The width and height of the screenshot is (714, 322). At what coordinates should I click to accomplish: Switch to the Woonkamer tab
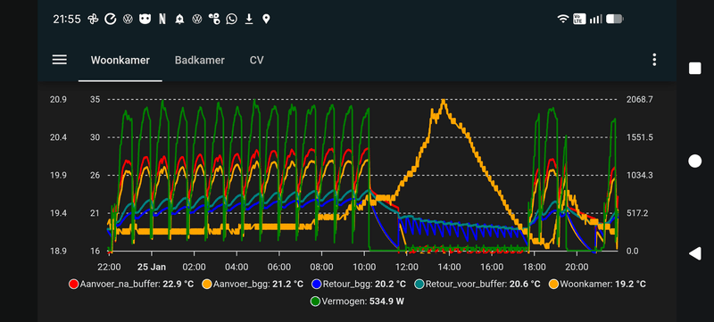(120, 60)
